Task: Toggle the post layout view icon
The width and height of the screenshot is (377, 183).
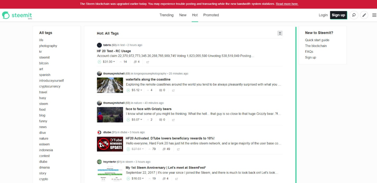Action: pos(280,33)
